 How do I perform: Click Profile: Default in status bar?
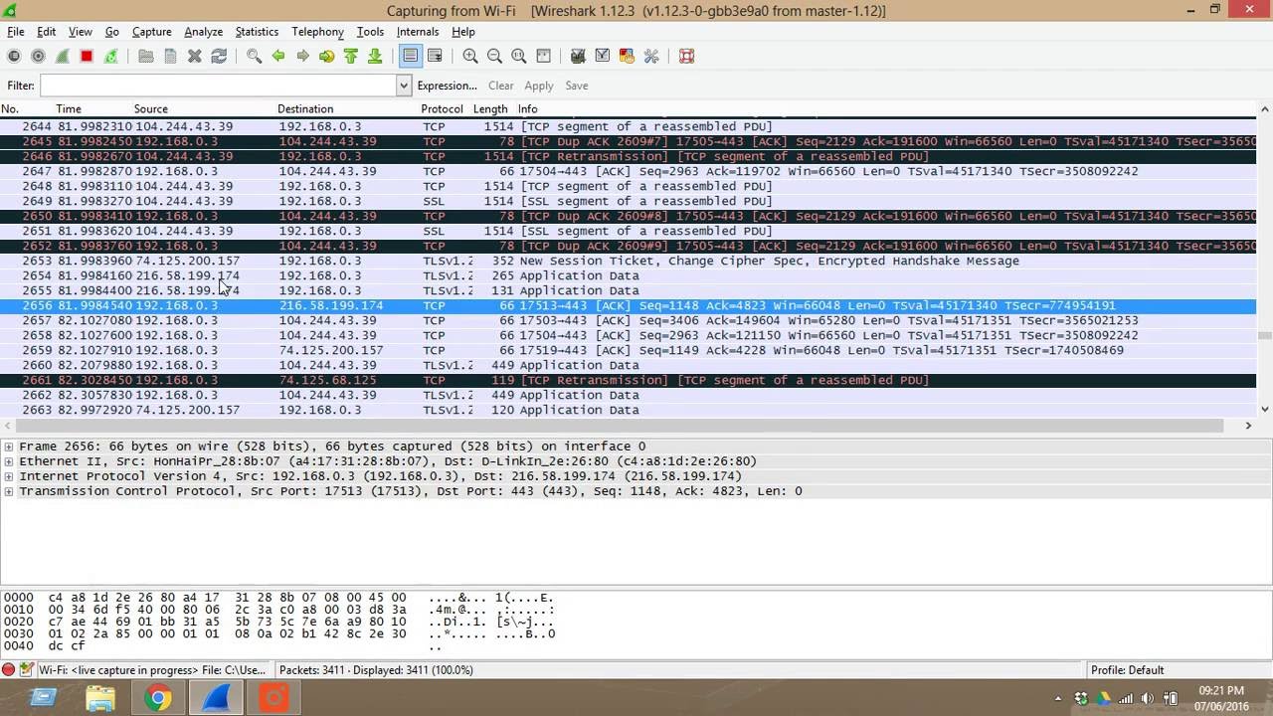coord(1127,670)
